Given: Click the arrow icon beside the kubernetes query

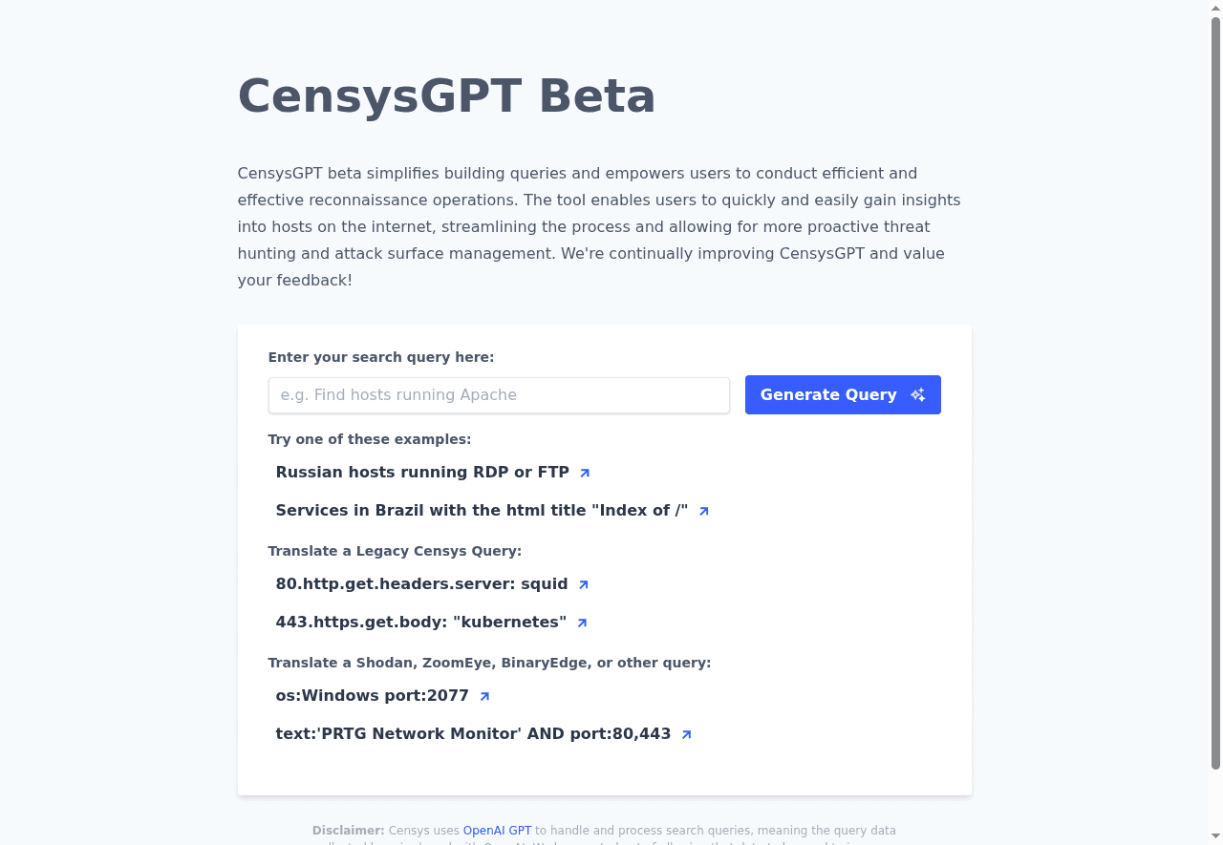Looking at the screenshot, I should 581,623.
